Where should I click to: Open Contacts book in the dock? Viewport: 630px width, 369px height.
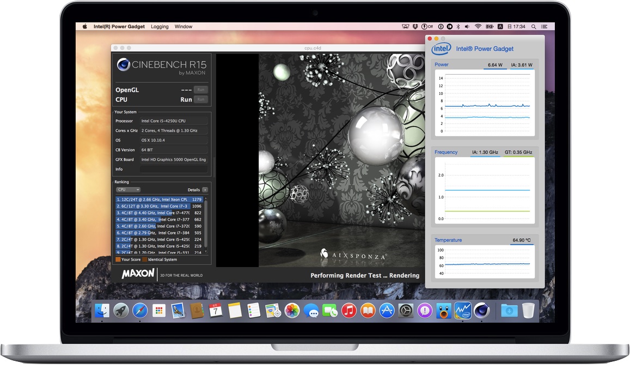197,311
